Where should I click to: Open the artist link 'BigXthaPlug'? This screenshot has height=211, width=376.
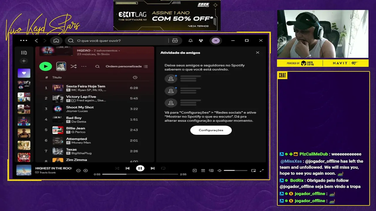coord(81,153)
